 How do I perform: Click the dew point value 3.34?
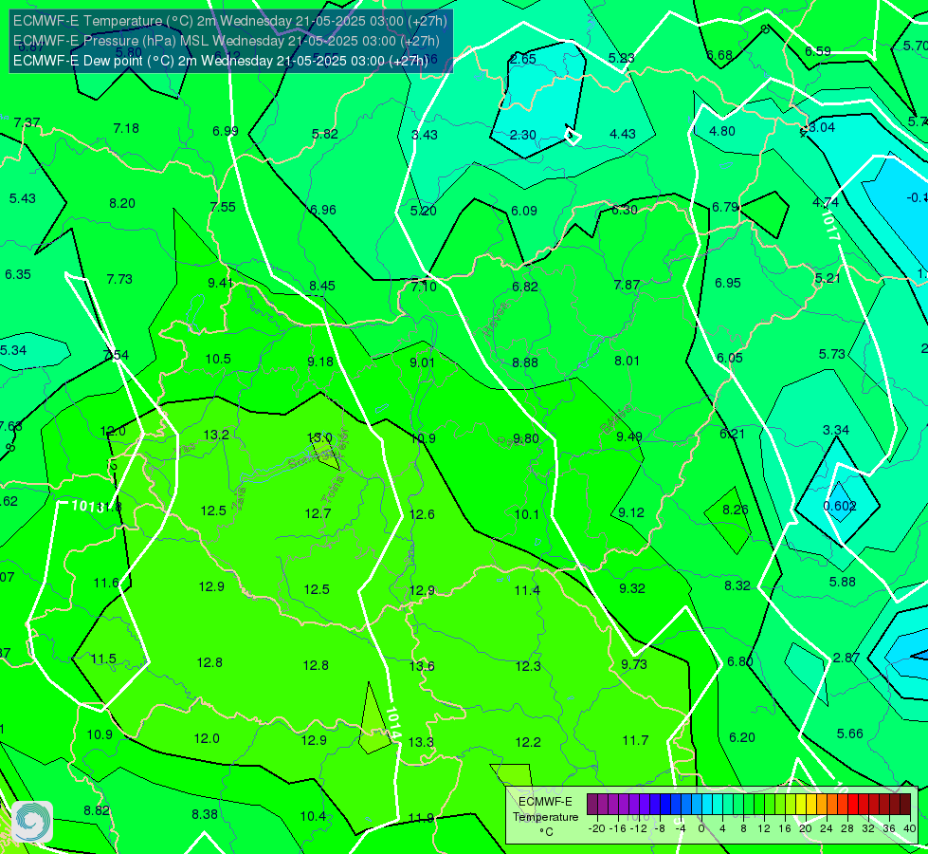coord(836,430)
